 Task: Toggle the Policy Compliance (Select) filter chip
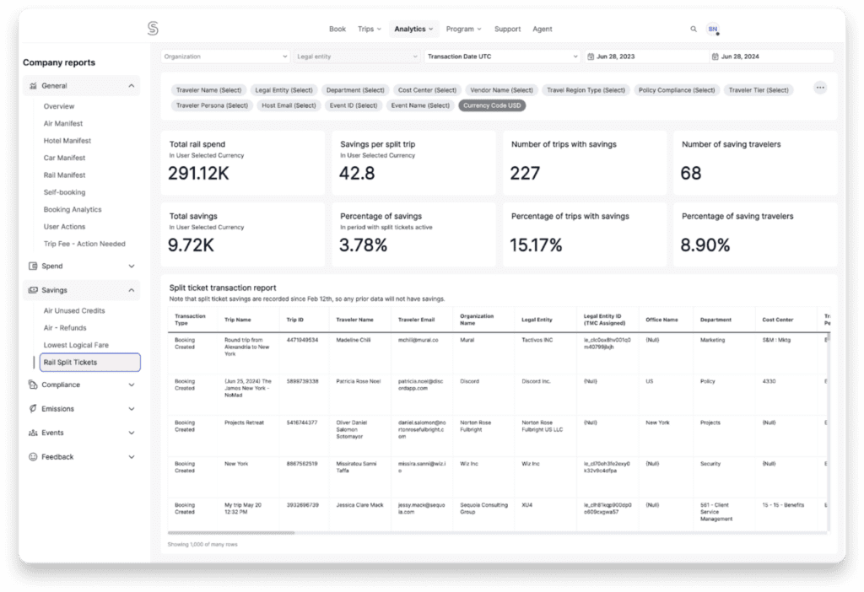click(675, 90)
